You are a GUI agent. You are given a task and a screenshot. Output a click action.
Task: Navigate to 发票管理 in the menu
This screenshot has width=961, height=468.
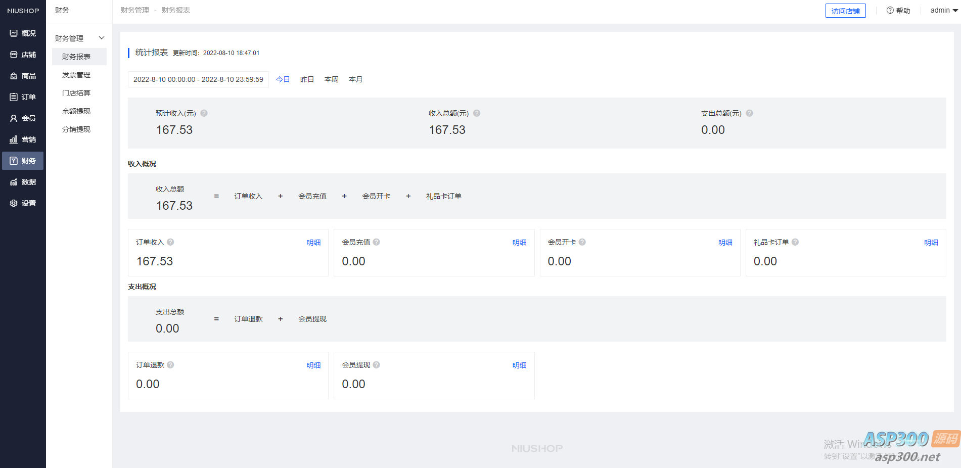coord(76,74)
